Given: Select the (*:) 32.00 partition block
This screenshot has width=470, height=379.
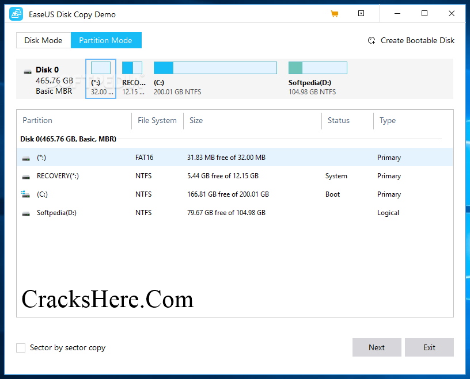Looking at the screenshot, I should 101,79.
